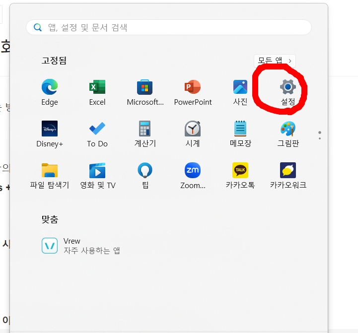Open the recommended Vrew app
358x333 pixels.
click(81, 246)
